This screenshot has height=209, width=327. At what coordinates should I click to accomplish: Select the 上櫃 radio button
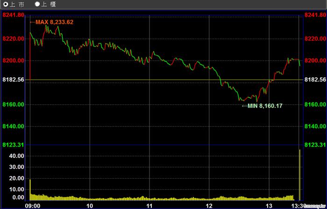(37, 4)
